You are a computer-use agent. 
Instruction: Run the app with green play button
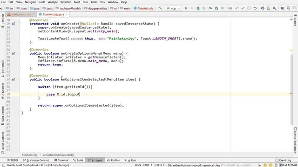click(x=186, y=8)
